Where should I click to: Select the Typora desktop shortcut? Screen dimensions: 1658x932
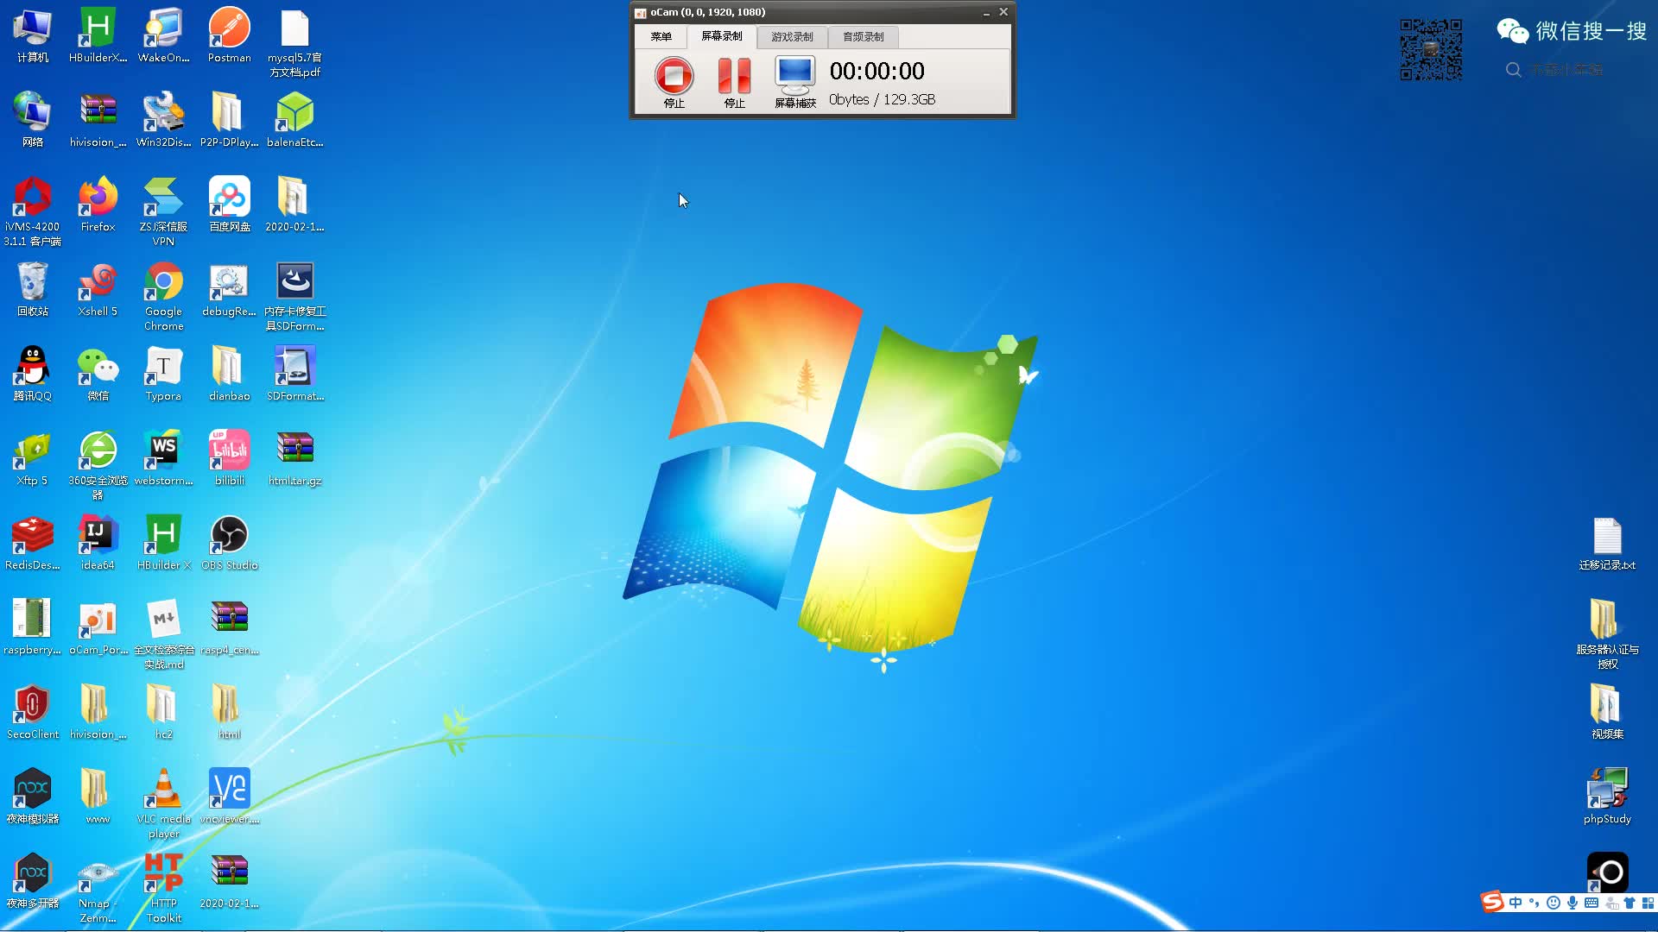[163, 375]
